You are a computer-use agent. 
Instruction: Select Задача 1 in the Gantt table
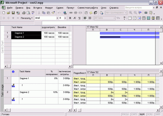[x=26, y=33]
